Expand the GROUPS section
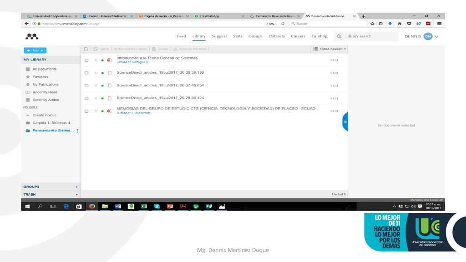Viewport: 466px width, 262px height. 51,187
